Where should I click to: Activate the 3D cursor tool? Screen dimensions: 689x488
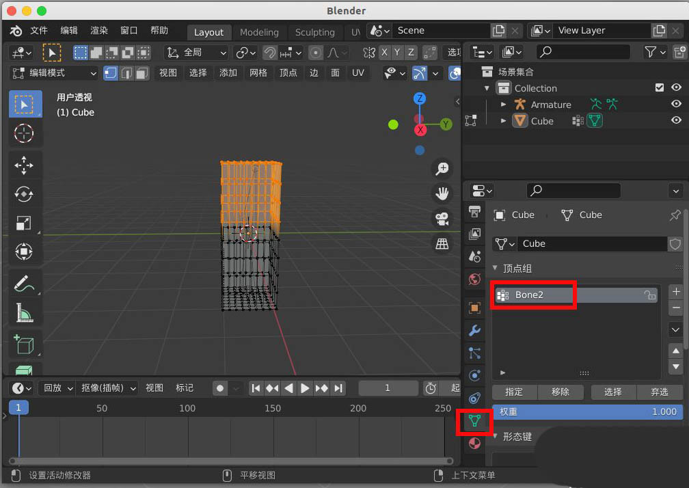(x=24, y=133)
